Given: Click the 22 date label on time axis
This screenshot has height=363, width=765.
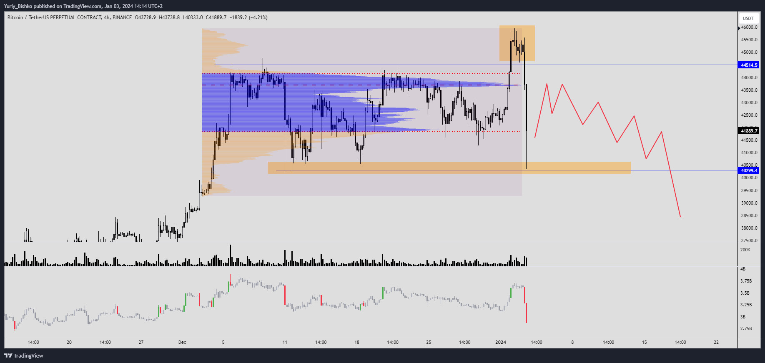Looking at the screenshot, I should 716,343.
